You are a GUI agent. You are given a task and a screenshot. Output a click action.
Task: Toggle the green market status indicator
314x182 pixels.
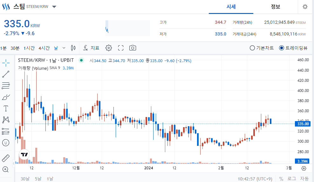(81, 60)
